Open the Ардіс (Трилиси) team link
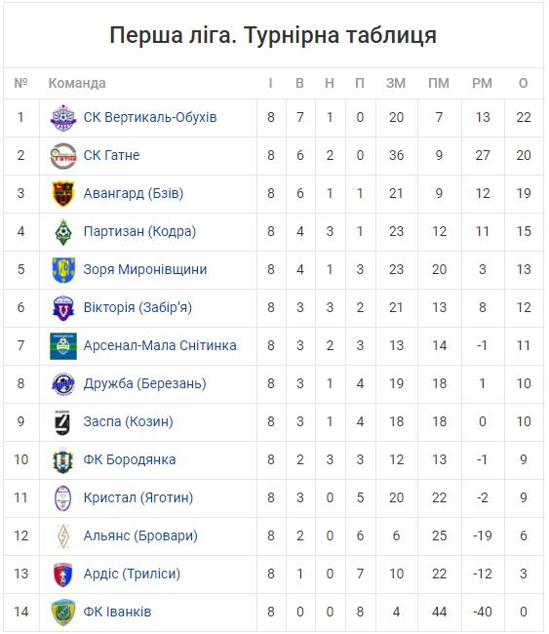The image size is (549, 634). (132, 574)
